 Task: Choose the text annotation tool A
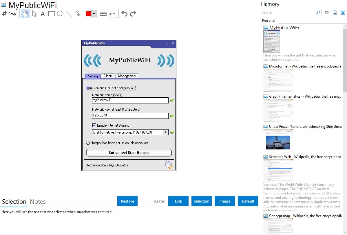point(43,14)
